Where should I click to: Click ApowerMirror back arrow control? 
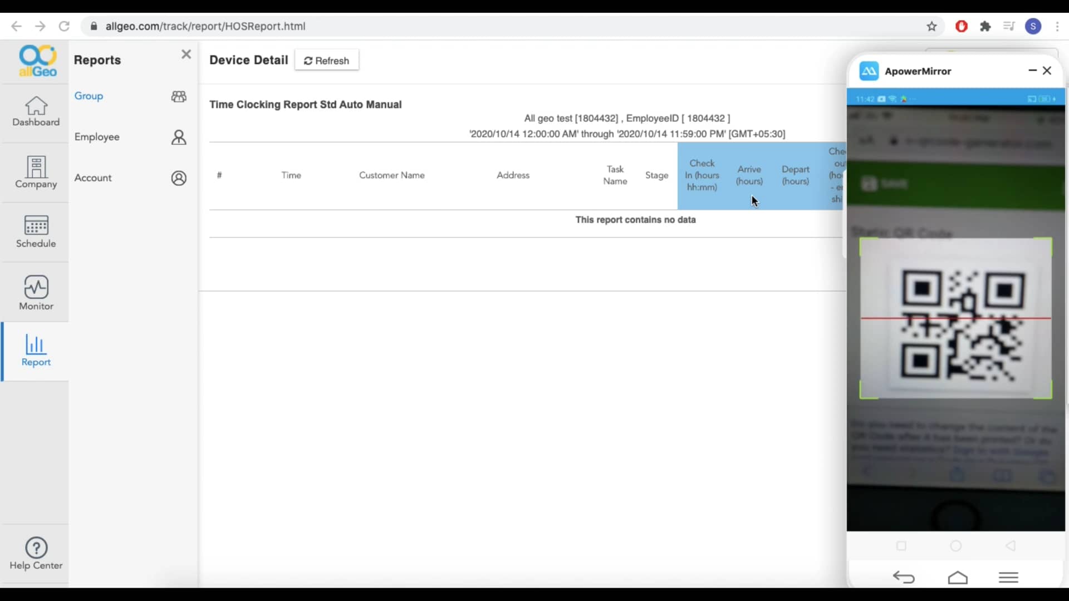tap(904, 577)
